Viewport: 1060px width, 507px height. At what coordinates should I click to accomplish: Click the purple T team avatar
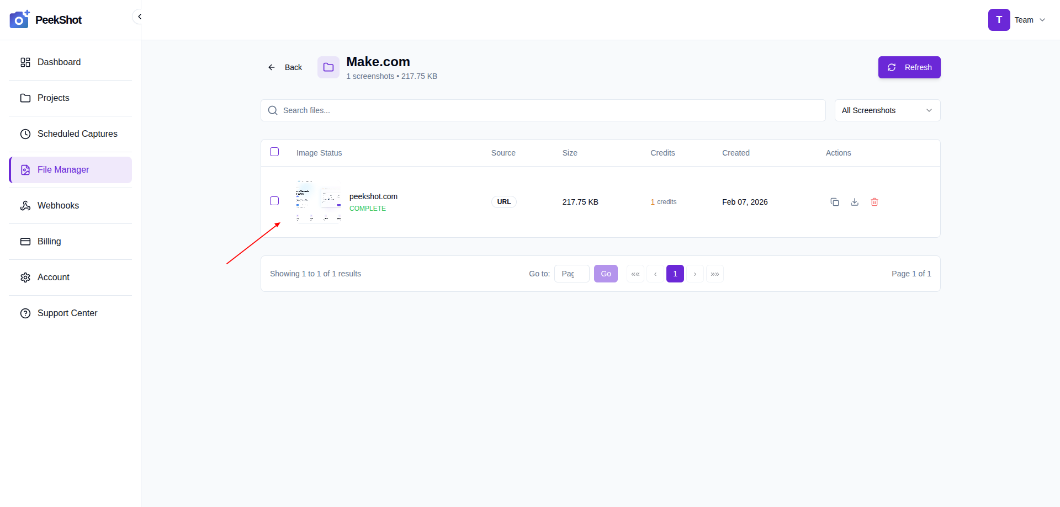[999, 20]
